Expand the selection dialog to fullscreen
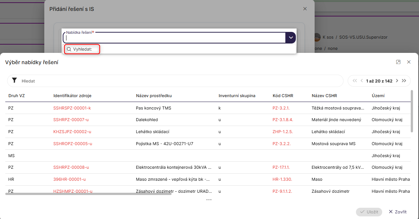This screenshot has width=419, height=219. pos(398,62)
